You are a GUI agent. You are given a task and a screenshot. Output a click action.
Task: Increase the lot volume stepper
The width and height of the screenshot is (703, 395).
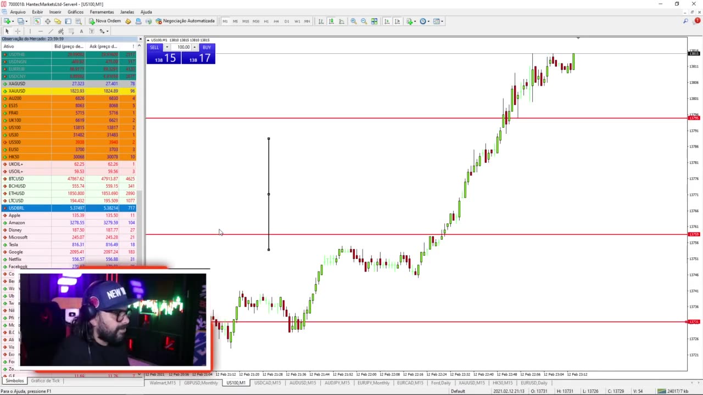click(x=194, y=46)
